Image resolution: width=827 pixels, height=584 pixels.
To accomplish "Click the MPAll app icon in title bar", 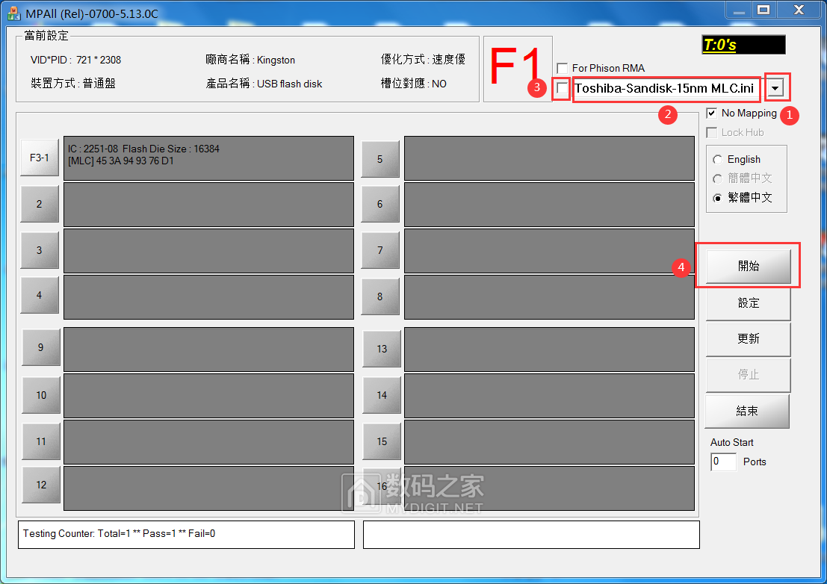I will [13, 13].
